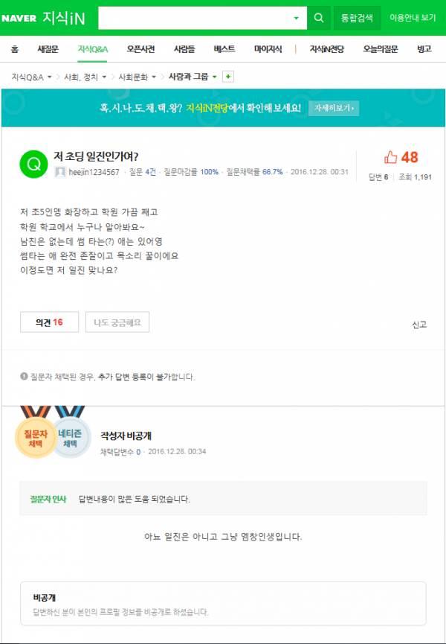Open the search box dropdown arrow
Viewport: 446px width, 644px height.
[297, 18]
